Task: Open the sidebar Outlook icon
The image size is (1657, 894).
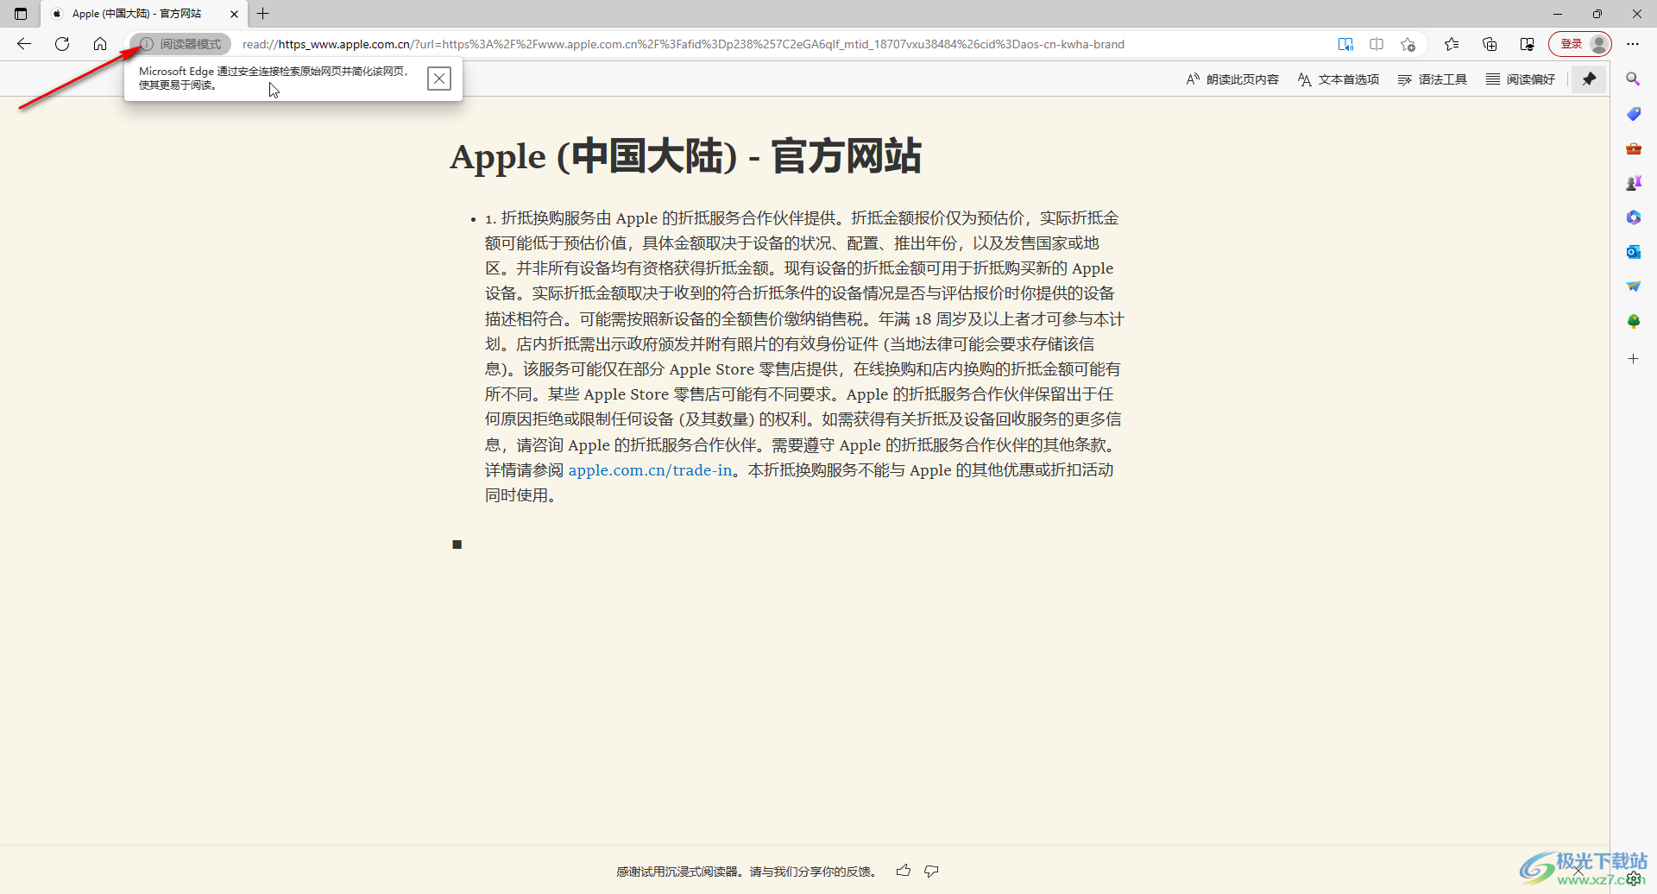Action: [x=1633, y=252]
